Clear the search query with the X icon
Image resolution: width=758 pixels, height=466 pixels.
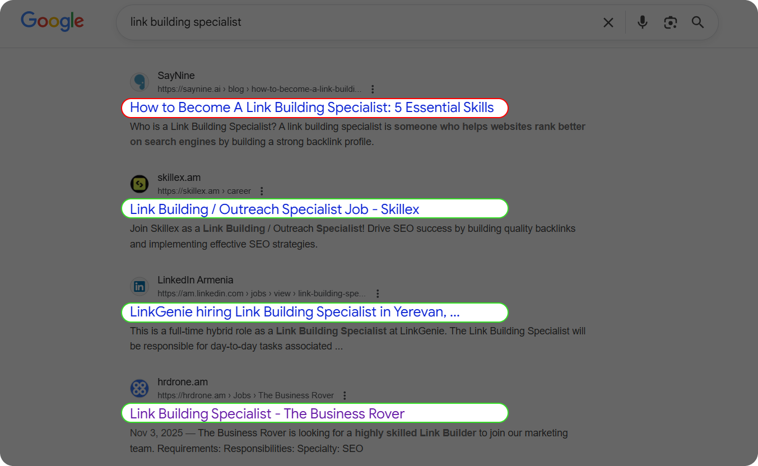pos(608,22)
